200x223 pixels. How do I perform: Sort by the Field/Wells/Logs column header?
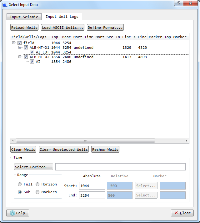pyautogui.click(x=30, y=37)
